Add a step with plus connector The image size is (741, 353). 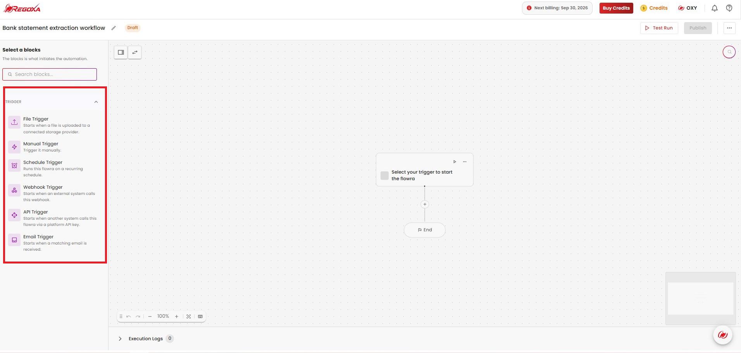[425, 204]
